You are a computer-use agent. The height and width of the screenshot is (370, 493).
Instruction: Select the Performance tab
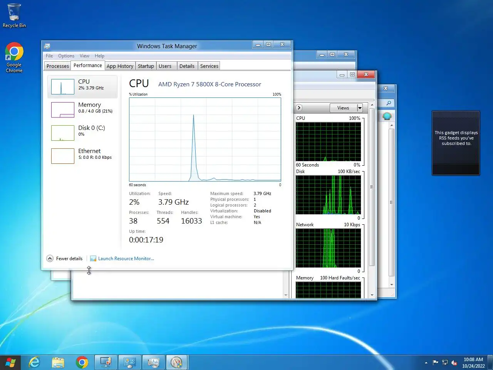click(88, 66)
